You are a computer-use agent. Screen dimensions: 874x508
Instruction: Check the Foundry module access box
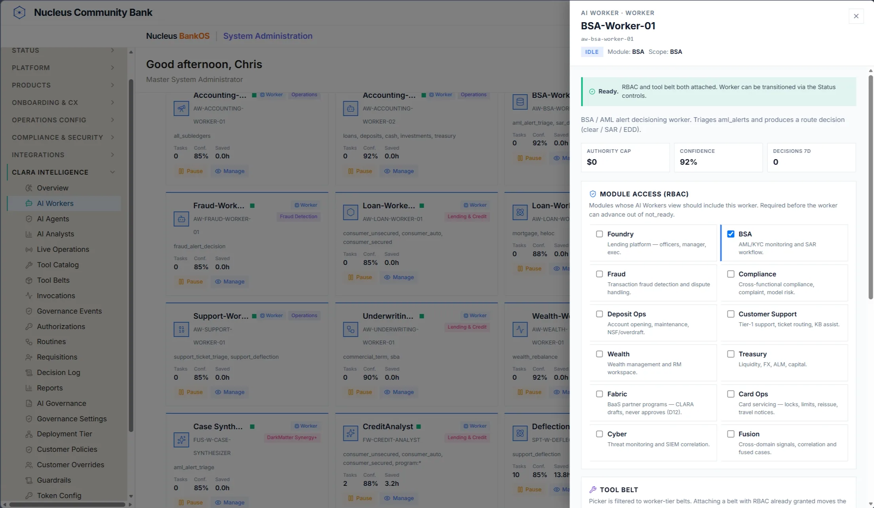[x=600, y=234]
